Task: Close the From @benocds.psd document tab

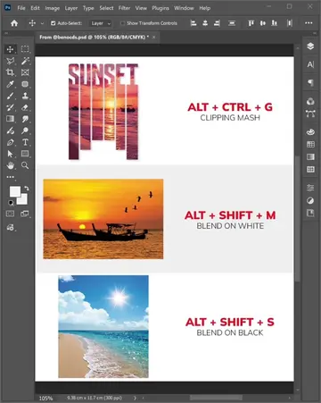Action: tap(153, 38)
